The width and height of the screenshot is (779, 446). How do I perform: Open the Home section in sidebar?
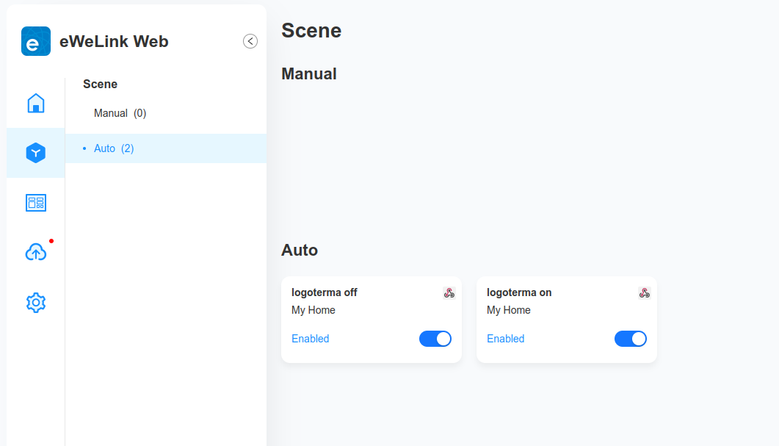36,103
